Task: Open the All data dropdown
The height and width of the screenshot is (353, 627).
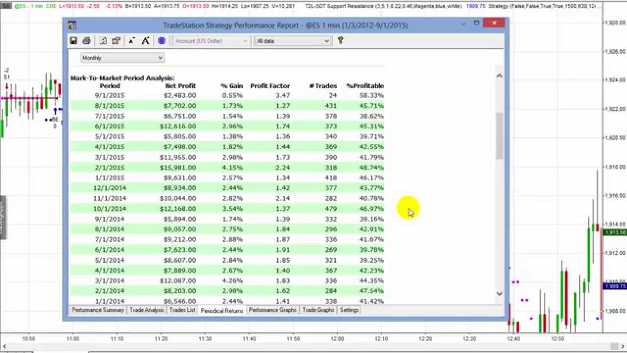Action: point(292,41)
